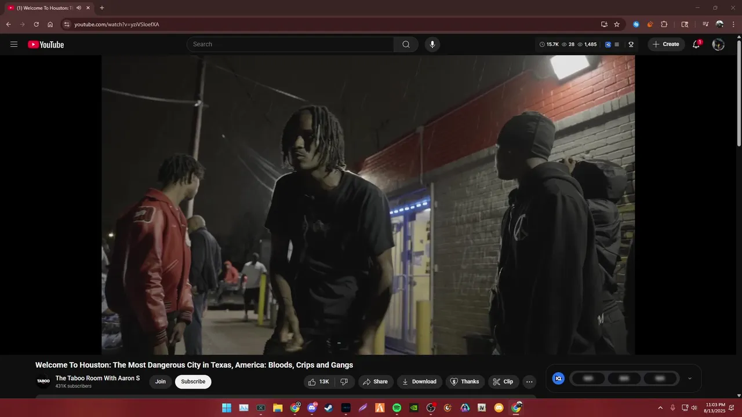Go back in browser history
Viewport: 742px width, 417px height.
pyautogui.click(x=8, y=24)
